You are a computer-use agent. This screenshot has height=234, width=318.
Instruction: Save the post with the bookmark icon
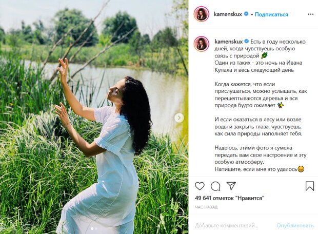pyautogui.click(x=310, y=186)
